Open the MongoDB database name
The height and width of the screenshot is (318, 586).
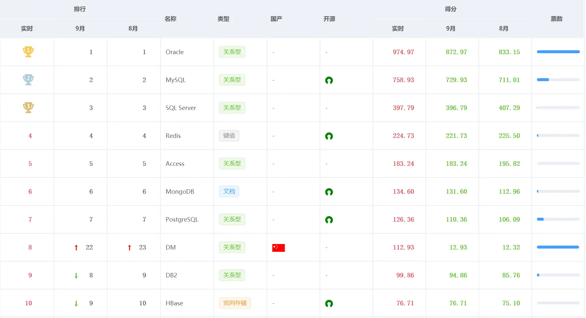click(180, 191)
